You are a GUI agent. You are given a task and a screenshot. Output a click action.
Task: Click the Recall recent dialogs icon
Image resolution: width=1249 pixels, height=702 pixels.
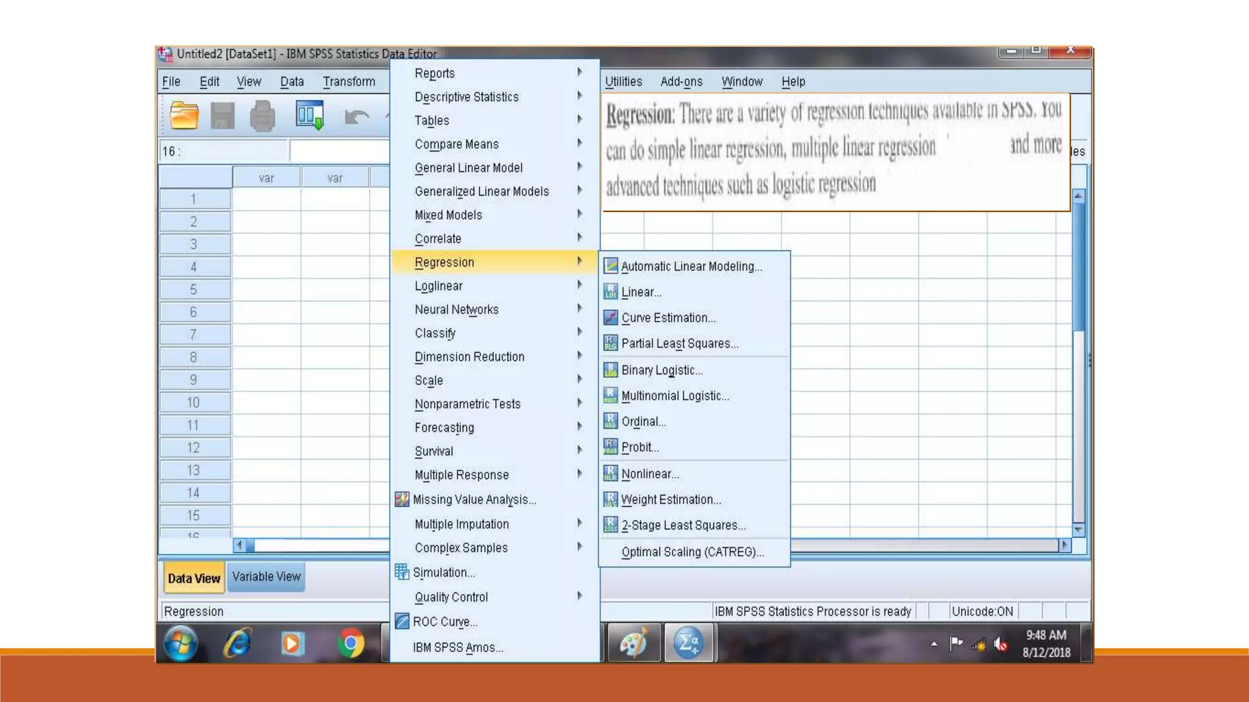point(310,115)
